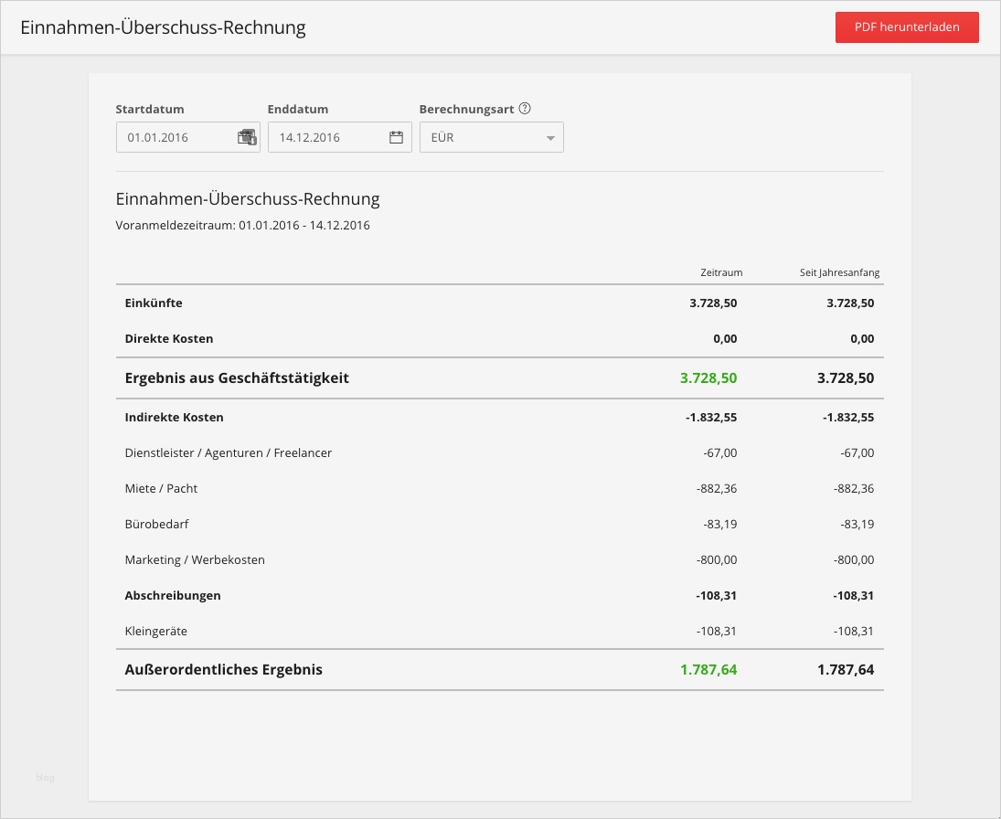Image resolution: width=1001 pixels, height=819 pixels.
Task: Click the vertical blog label on the left edge
Action: coord(45,777)
